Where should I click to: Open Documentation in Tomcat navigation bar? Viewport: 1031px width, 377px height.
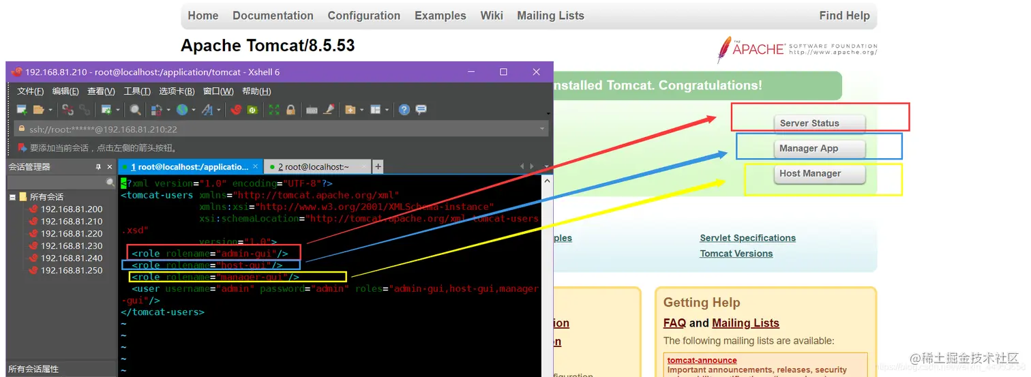tap(273, 16)
